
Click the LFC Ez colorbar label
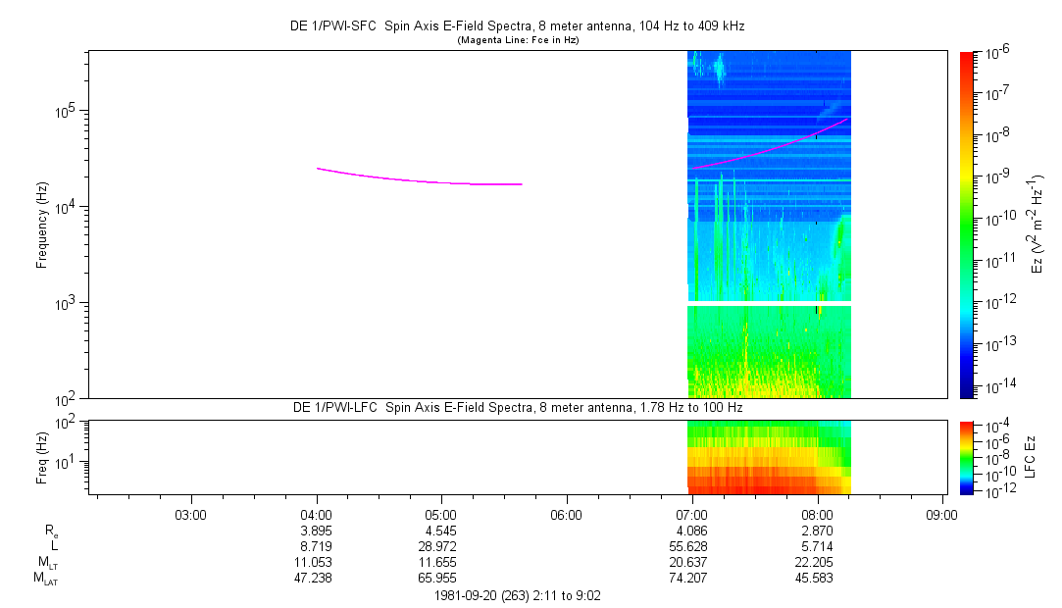[1030, 456]
